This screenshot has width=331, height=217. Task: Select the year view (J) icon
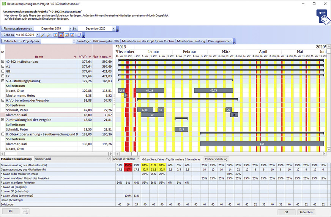click(72, 35)
